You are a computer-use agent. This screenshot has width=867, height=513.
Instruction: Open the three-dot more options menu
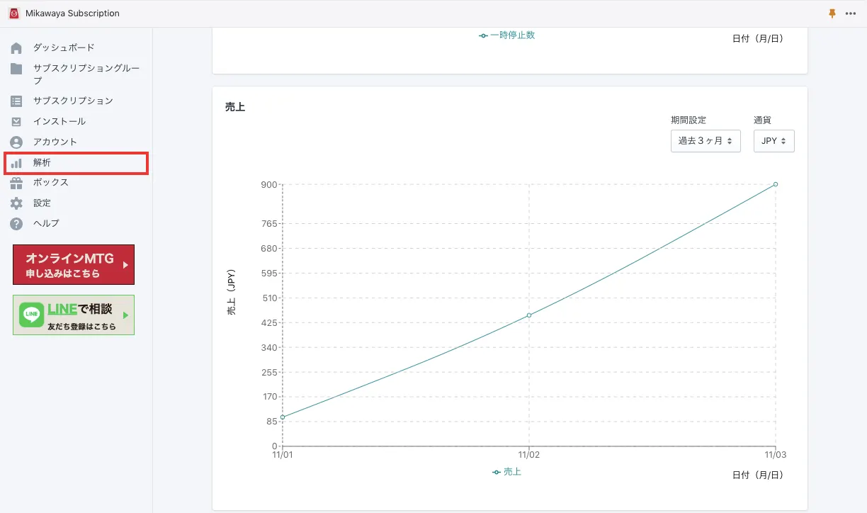851,13
